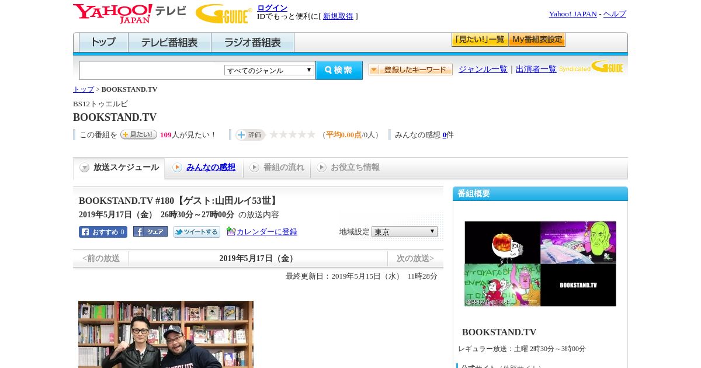
Task: Click the みんなの感想 tab arrow icon
Action: pos(177,168)
